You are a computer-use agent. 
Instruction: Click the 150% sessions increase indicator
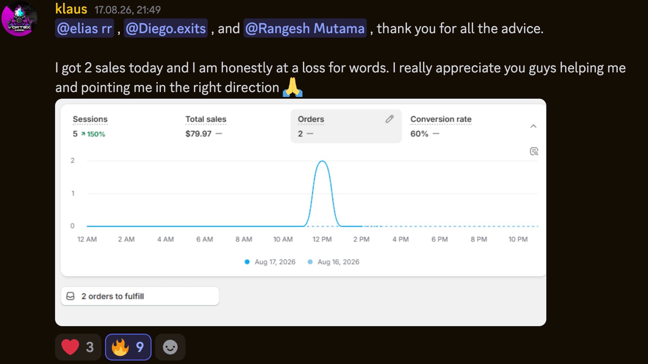93,134
